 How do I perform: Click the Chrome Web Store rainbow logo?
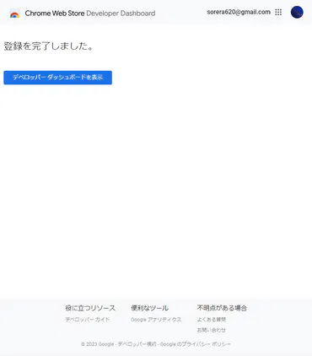[x=14, y=13]
